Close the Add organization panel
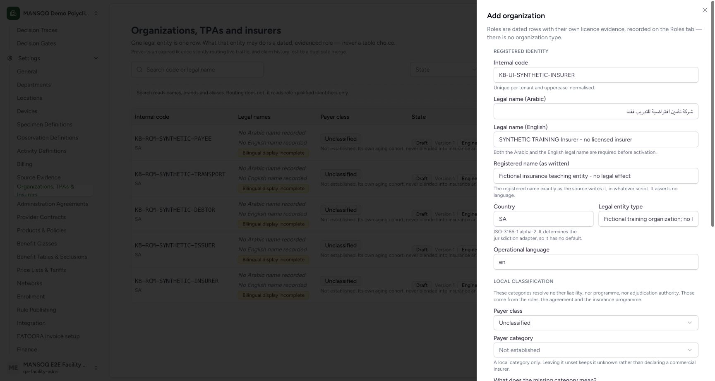Image resolution: width=715 pixels, height=381 pixels. [x=705, y=10]
